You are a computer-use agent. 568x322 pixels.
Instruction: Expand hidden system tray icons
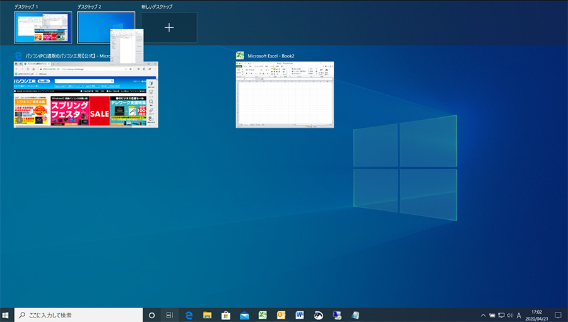tap(483, 315)
